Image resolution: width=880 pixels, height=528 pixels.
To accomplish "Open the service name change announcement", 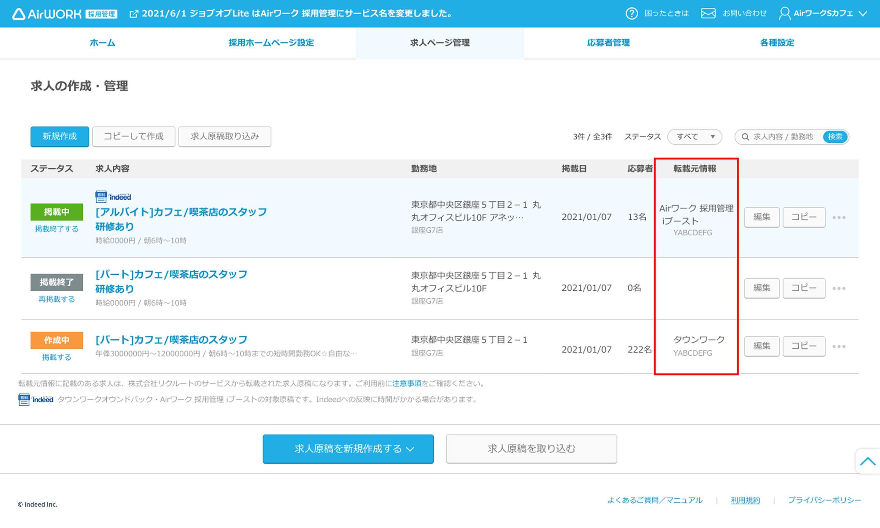I will (x=297, y=13).
